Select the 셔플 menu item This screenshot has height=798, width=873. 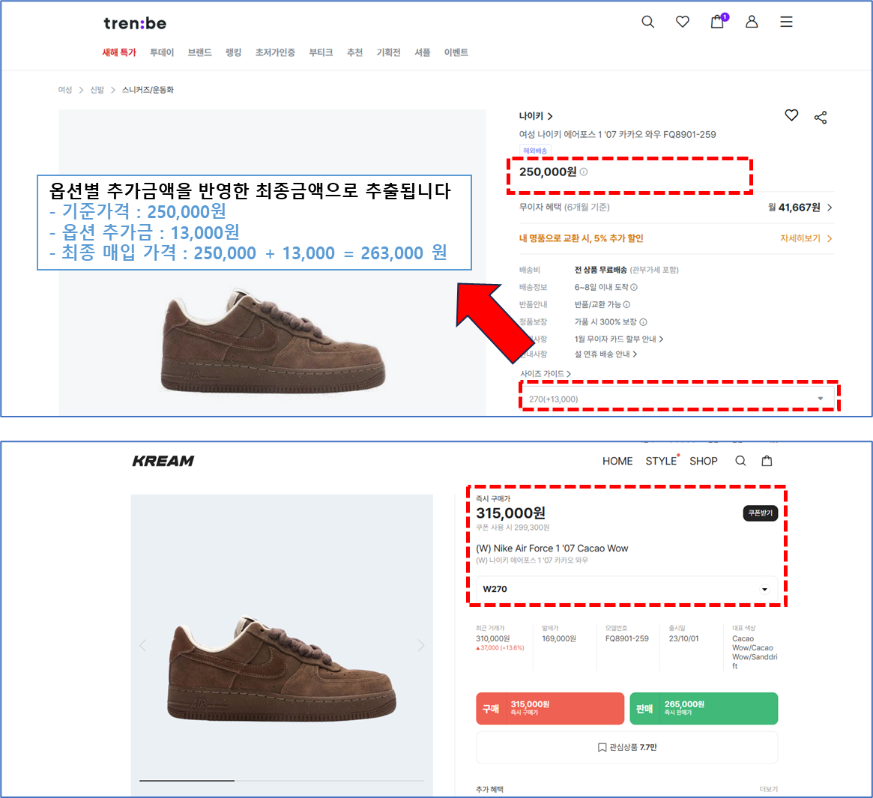coord(423,52)
